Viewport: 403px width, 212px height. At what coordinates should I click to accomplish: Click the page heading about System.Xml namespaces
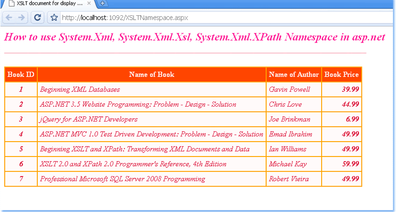tap(195, 37)
